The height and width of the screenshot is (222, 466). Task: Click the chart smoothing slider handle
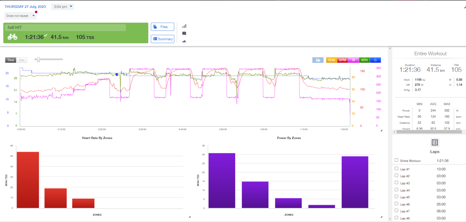[38, 59]
